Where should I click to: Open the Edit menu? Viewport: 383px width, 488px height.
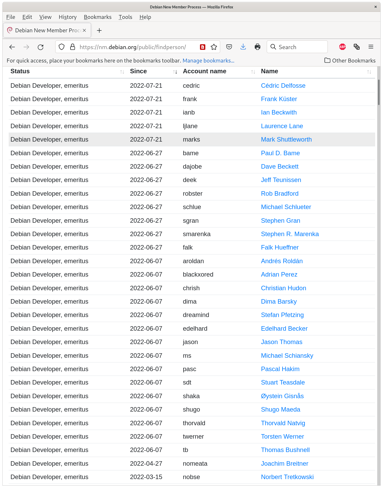[x=27, y=17]
